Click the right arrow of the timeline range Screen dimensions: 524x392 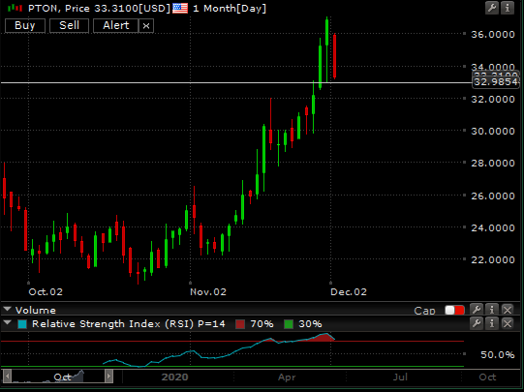click(x=108, y=377)
